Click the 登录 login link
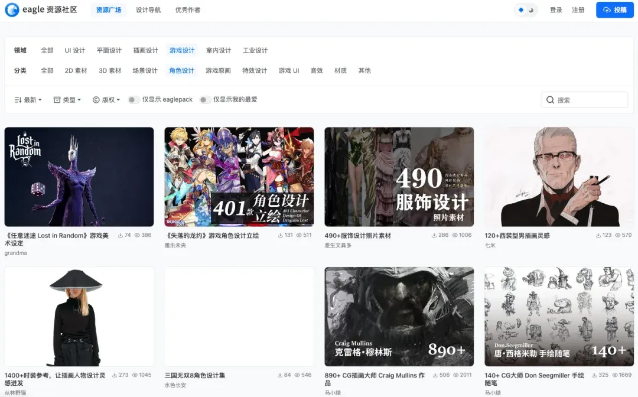638x397 pixels. pos(556,10)
